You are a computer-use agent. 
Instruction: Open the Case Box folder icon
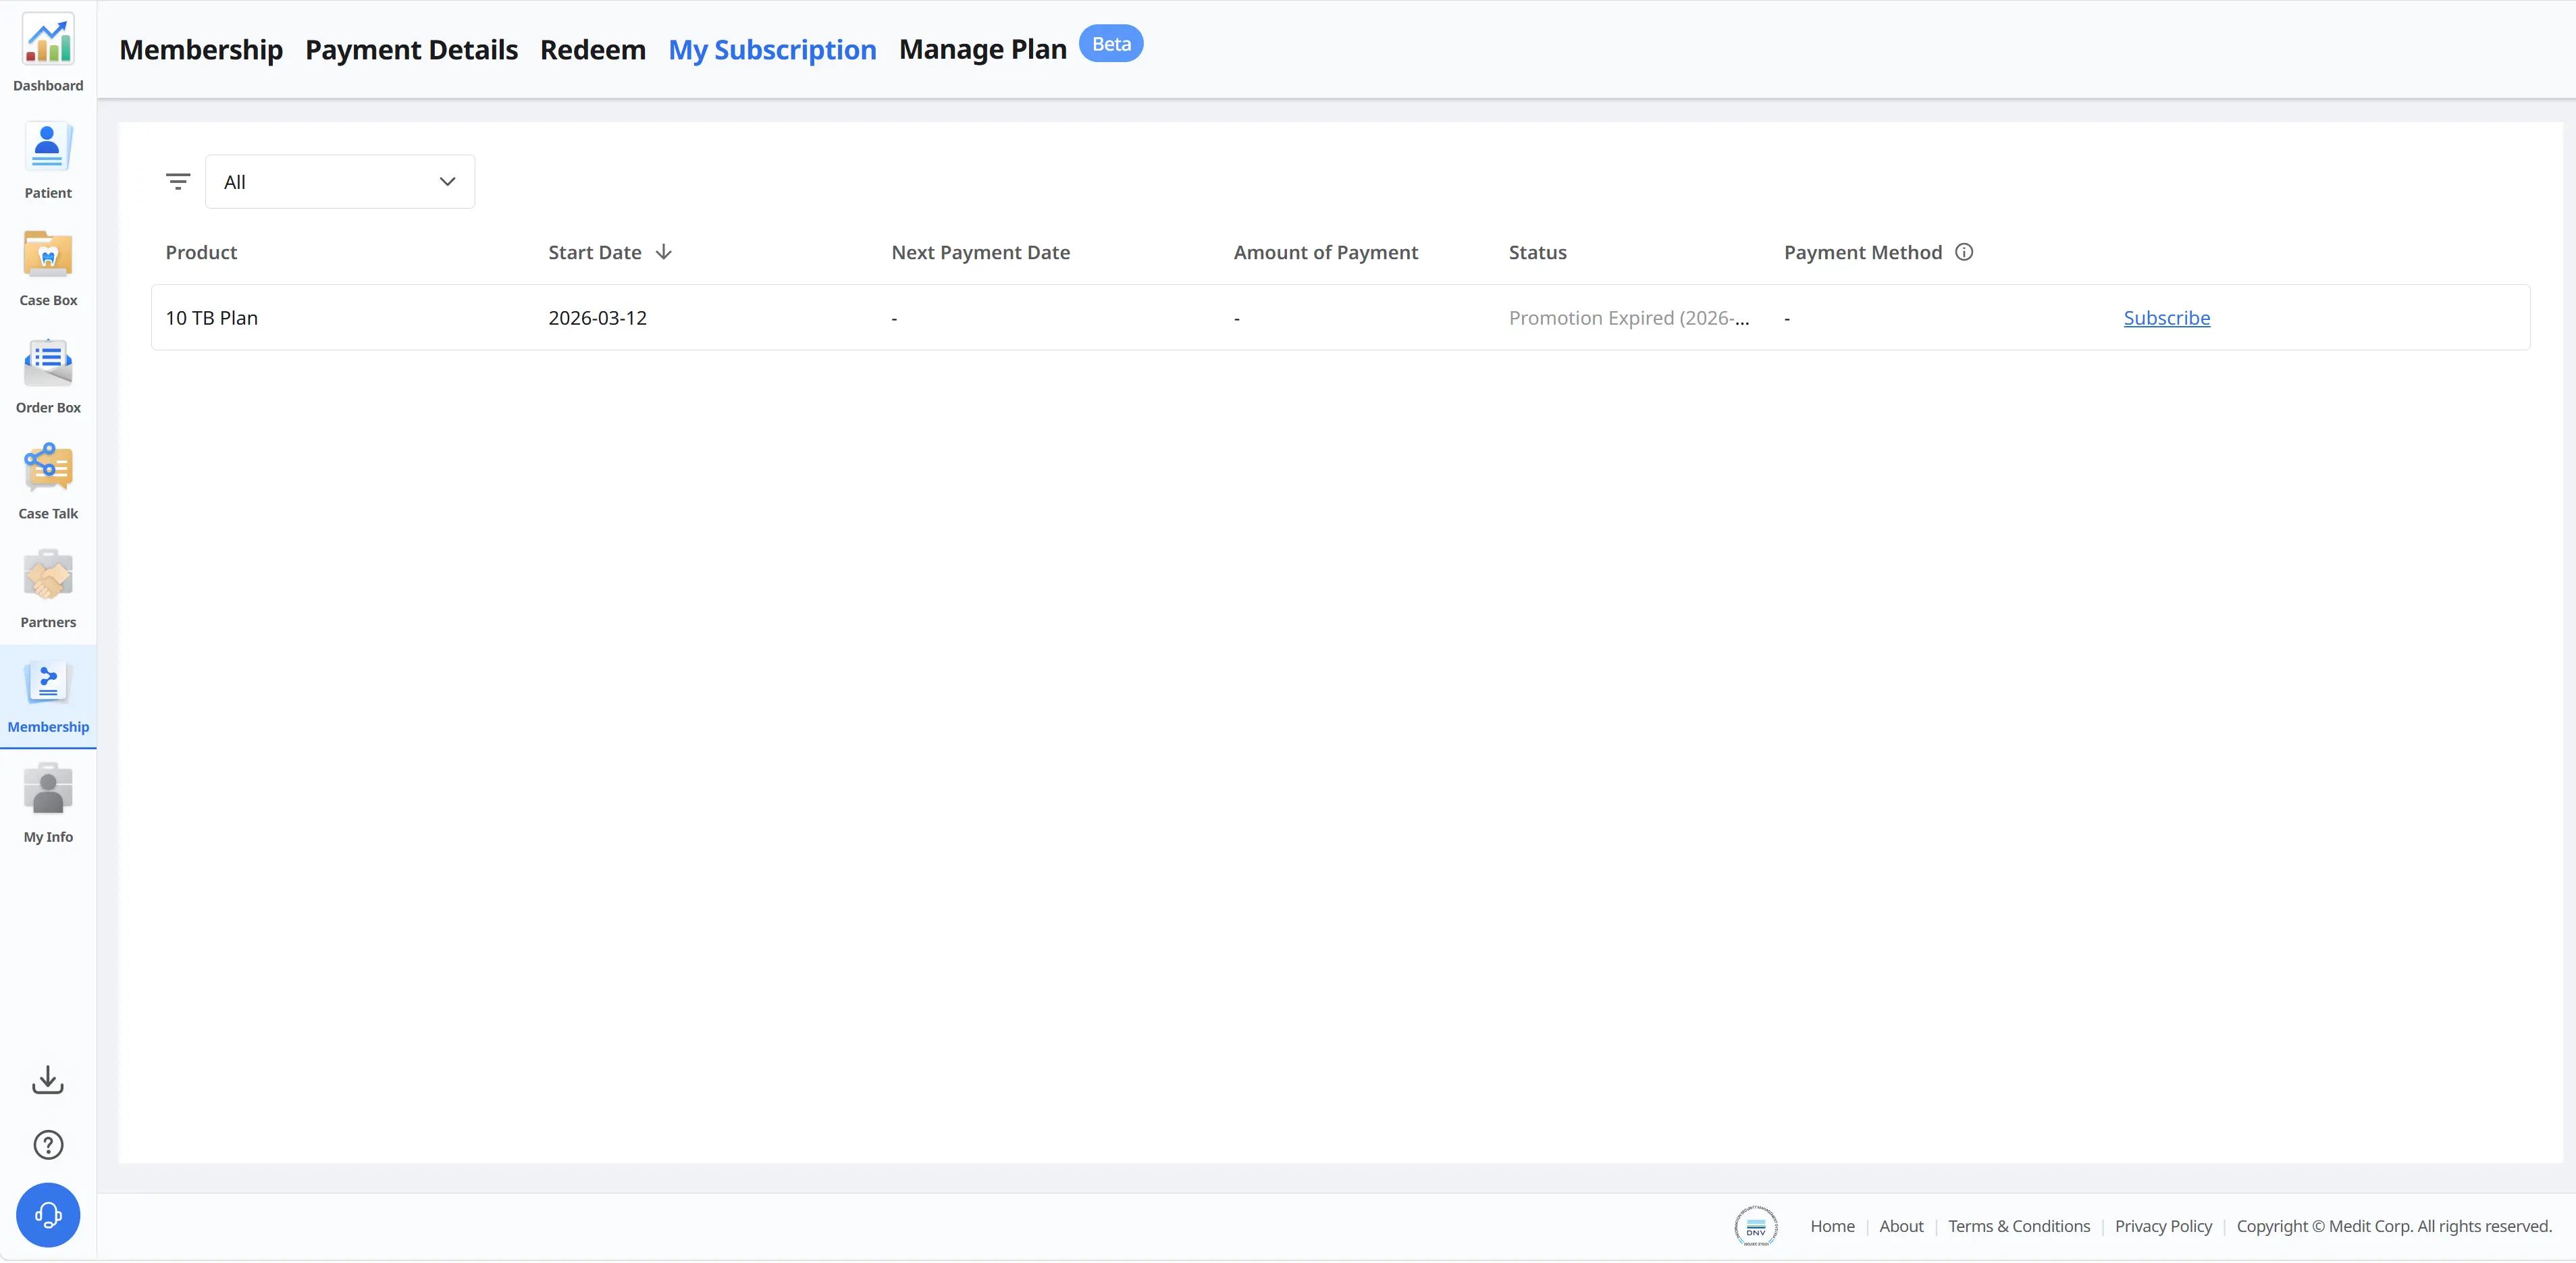[48, 255]
